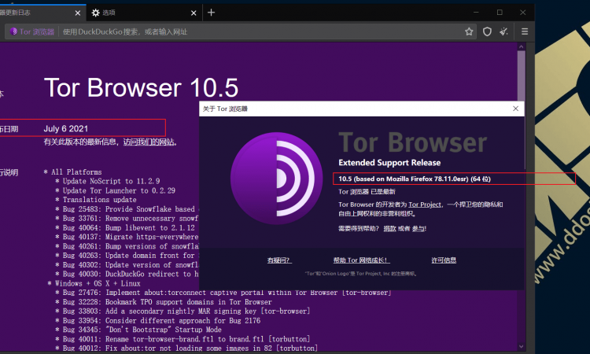Click the All Platforms heading

click(72, 172)
